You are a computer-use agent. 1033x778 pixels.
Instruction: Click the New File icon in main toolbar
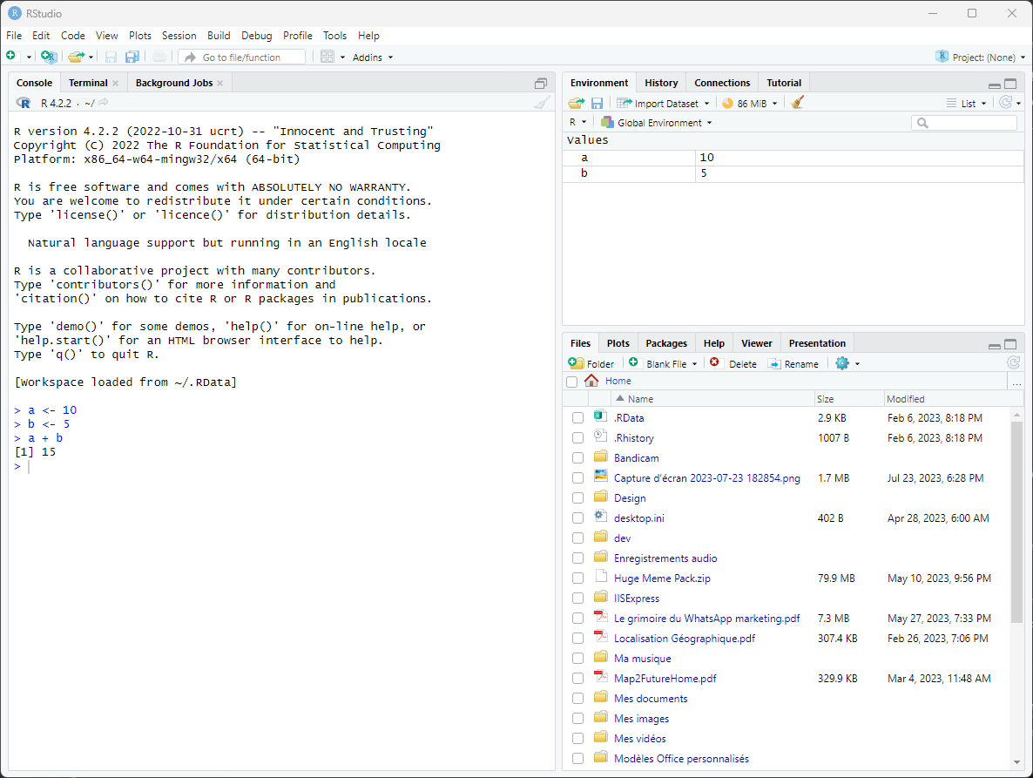[11, 57]
